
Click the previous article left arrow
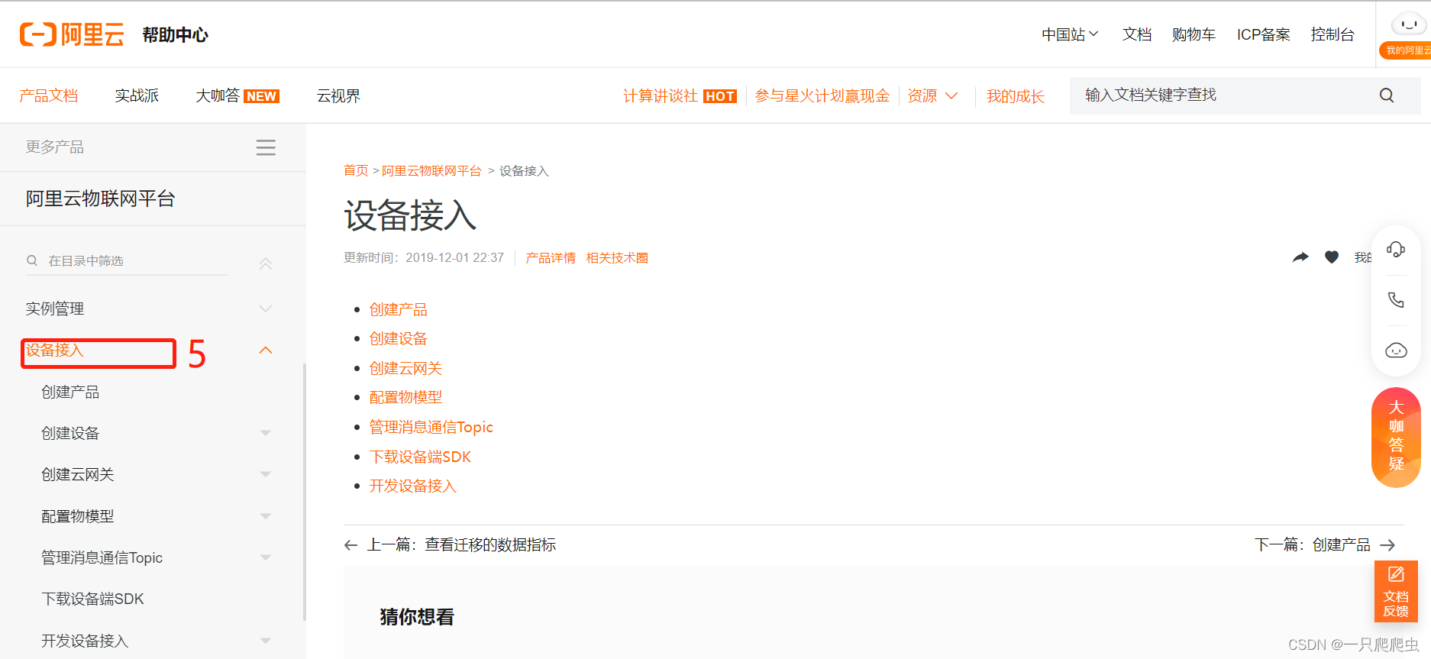[351, 545]
